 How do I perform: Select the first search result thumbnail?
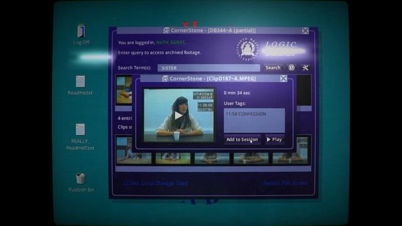[x=124, y=90]
